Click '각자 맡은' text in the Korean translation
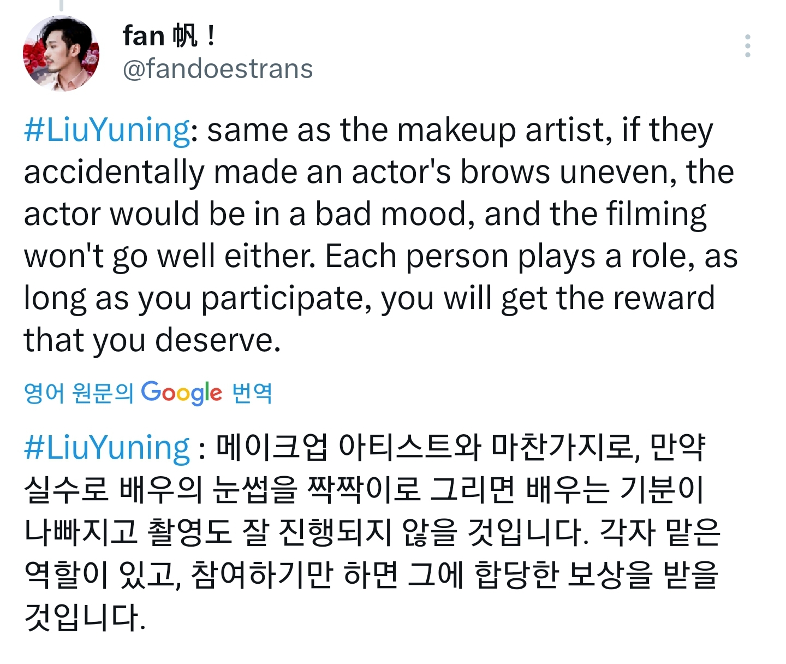 pos(660,532)
